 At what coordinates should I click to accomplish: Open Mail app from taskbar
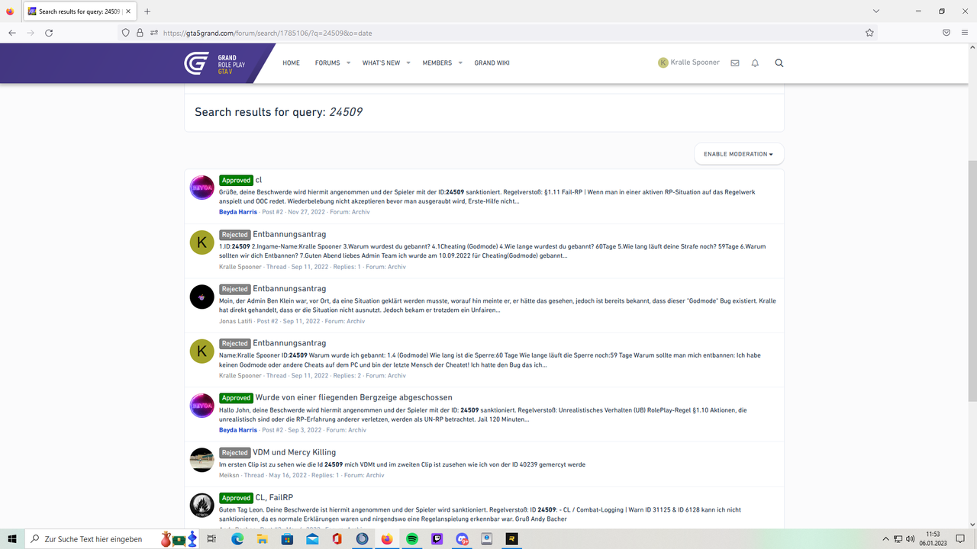[x=312, y=539]
